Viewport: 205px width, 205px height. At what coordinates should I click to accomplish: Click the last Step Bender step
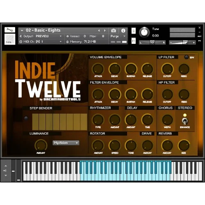(x=84, y=122)
